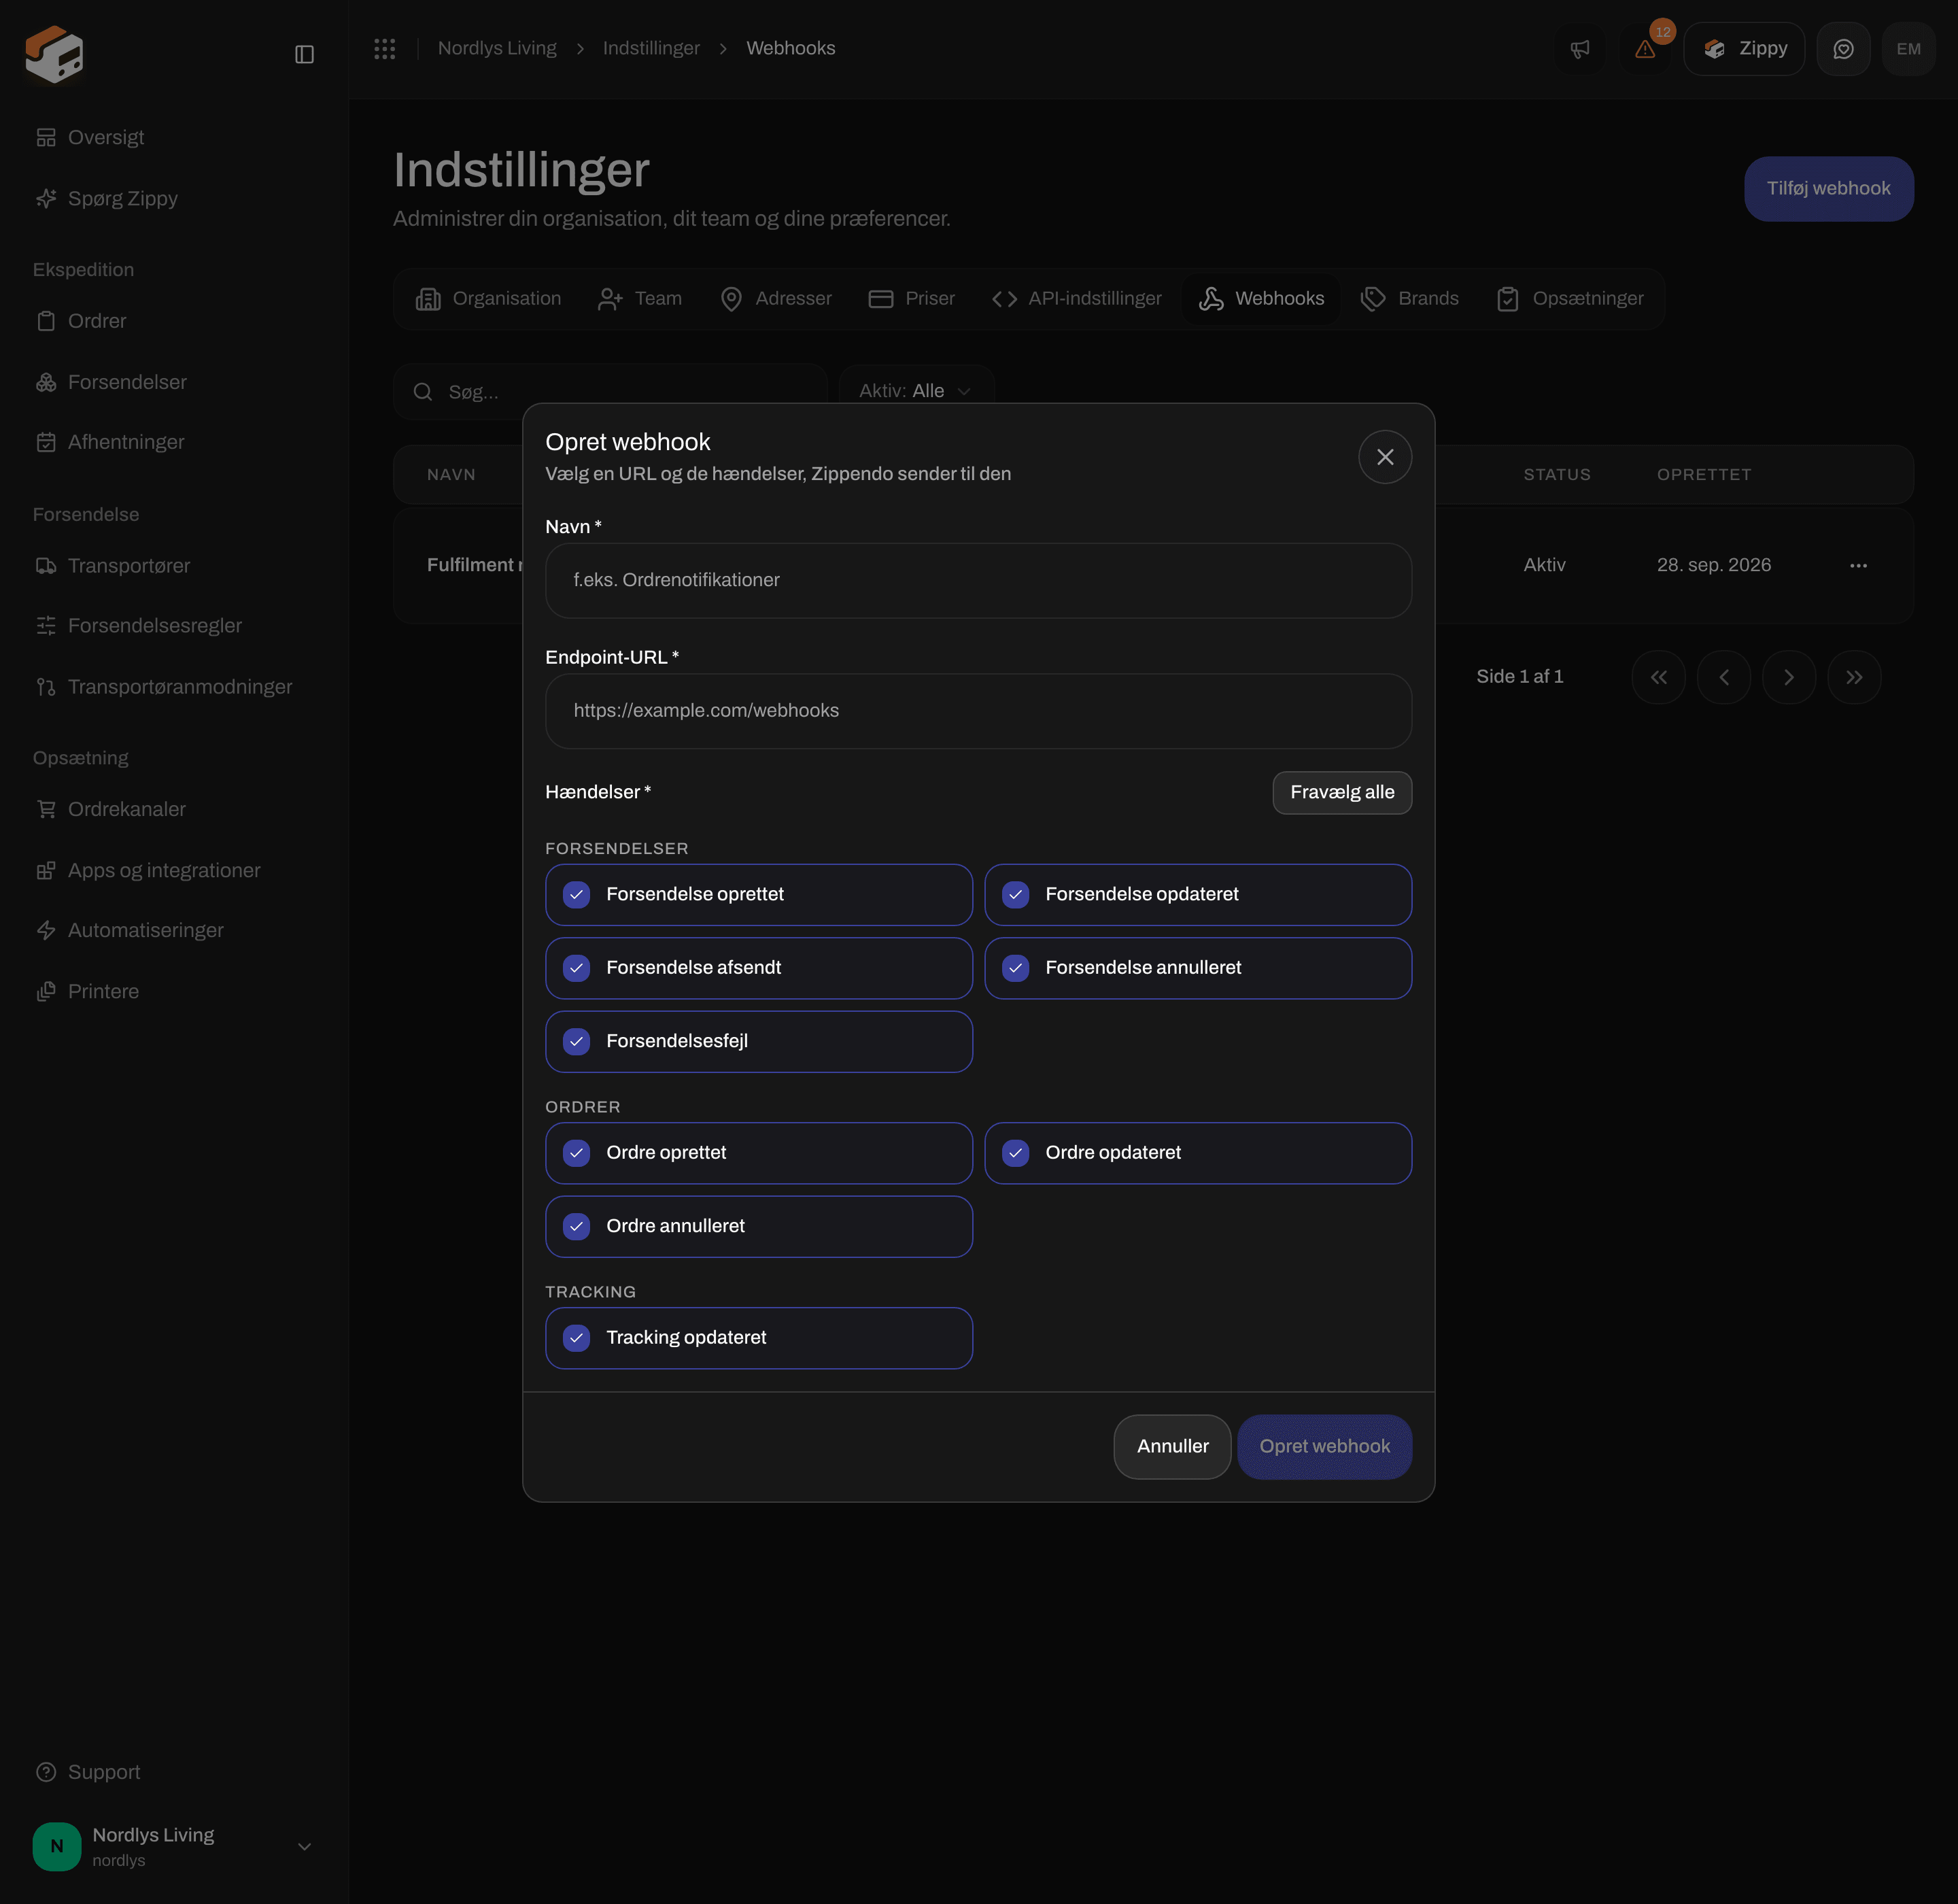Uncheck Ordre annulleret event
Viewport: 1958px width, 1904px height.
tap(758, 1226)
